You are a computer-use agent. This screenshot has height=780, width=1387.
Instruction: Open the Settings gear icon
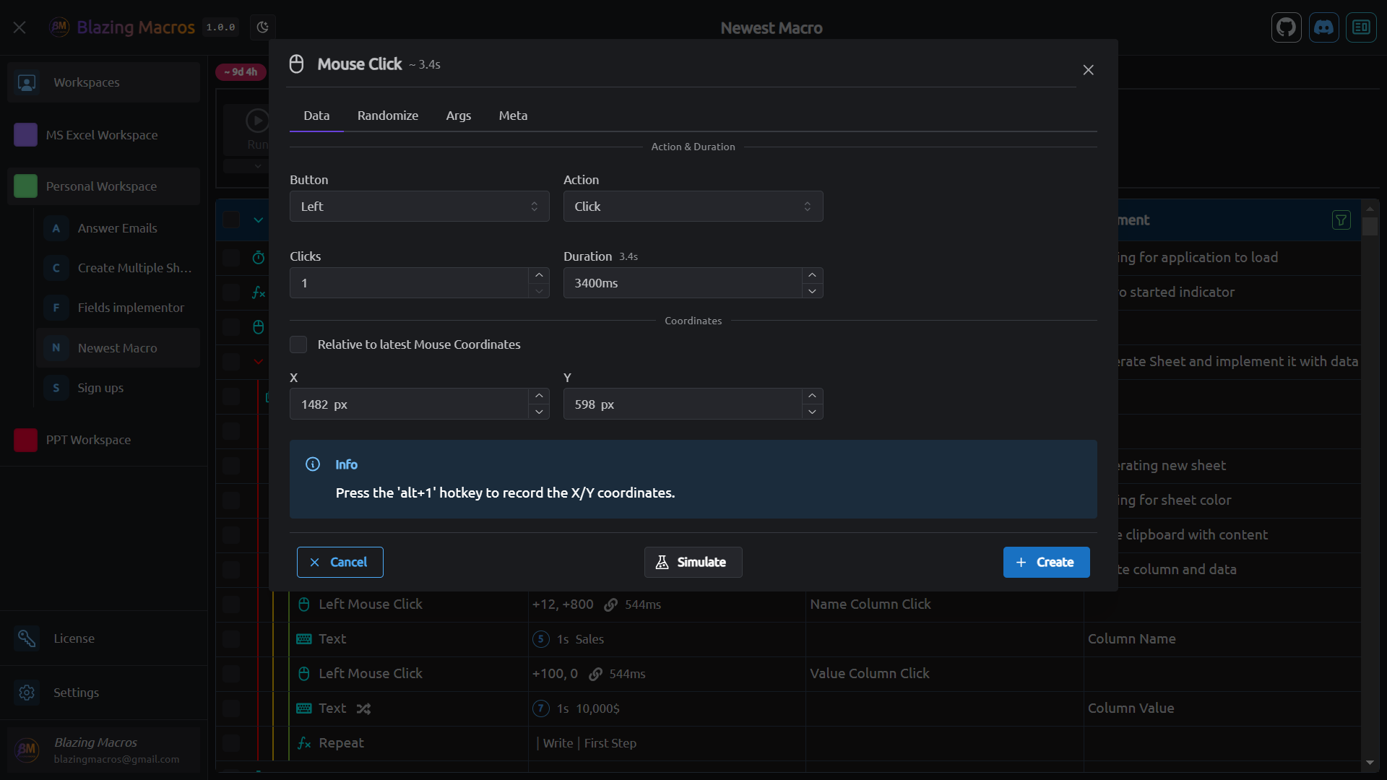[x=27, y=693]
